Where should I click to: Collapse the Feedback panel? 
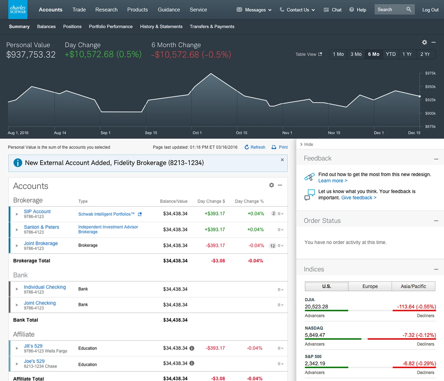pyautogui.click(x=436, y=159)
